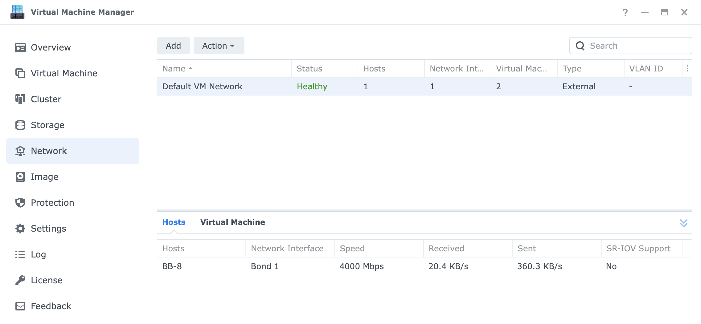Click the Network Interface column header in the hosts panel
The height and width of the screenshot is (324, 701).
290,248
